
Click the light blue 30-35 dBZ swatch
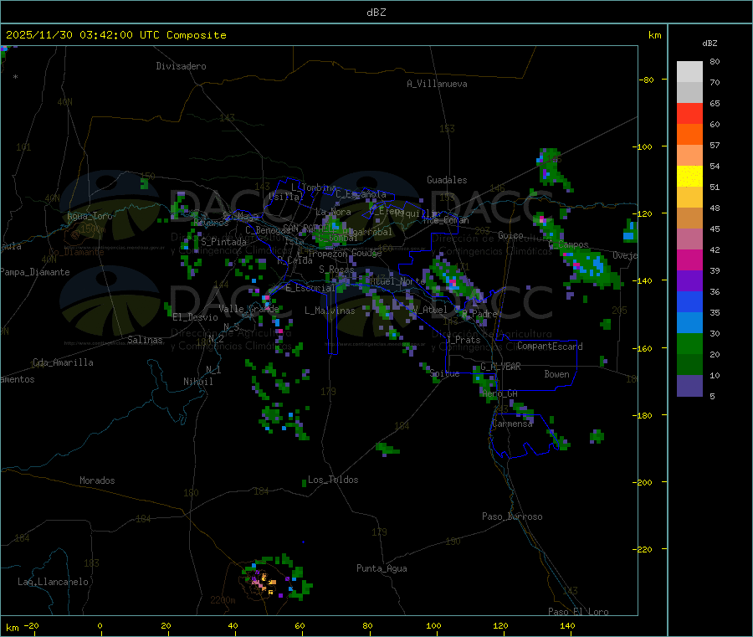689,323
